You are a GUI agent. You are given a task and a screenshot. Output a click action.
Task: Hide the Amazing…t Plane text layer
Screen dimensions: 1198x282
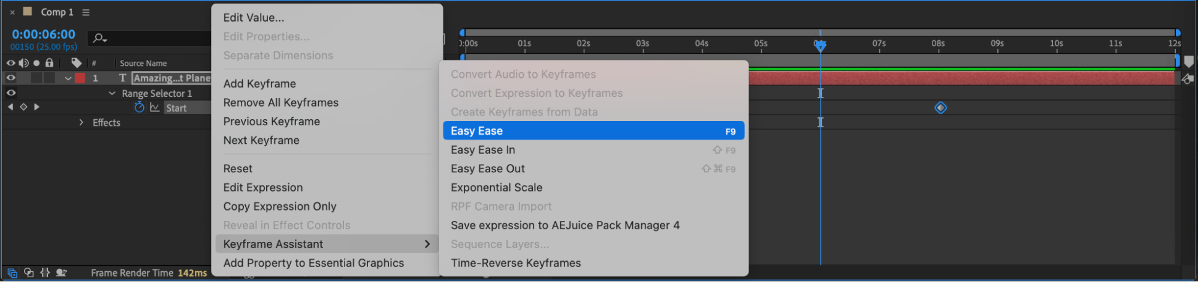tap(11, 78)
